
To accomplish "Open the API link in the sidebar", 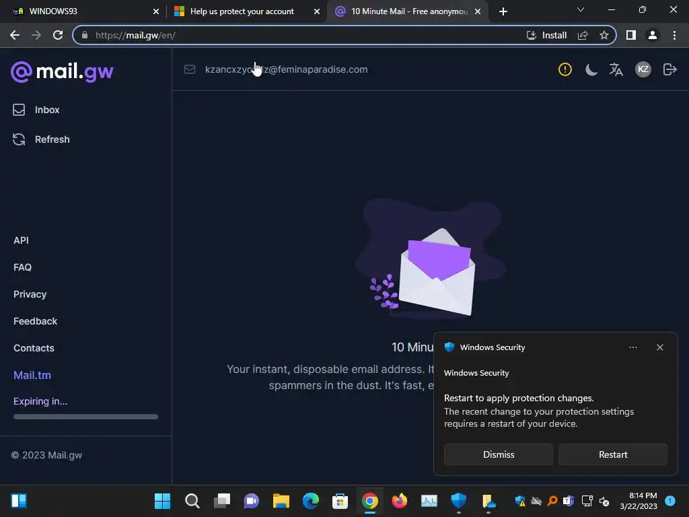I will point(21,240).
